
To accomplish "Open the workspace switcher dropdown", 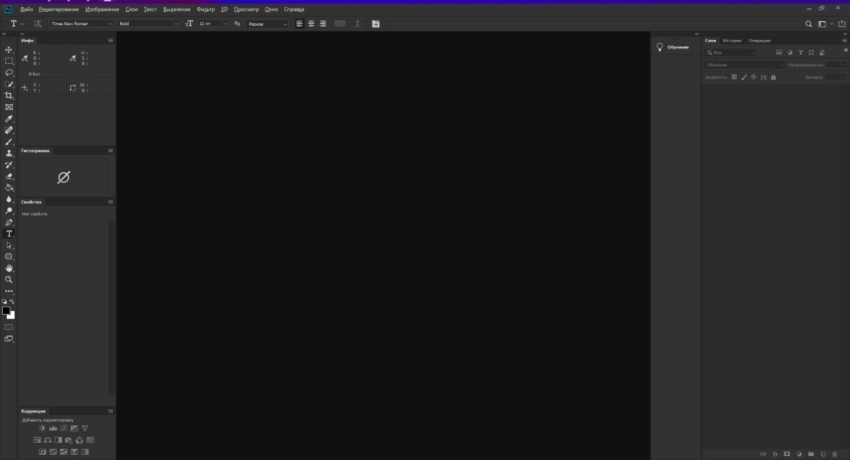I will coord(824,24).
